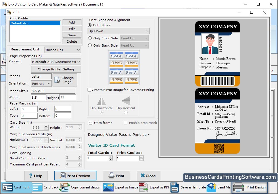The width and height of the screenshot is (278, 194).
Task: Open the Printer selection dropdown
Action: [56, 62]
